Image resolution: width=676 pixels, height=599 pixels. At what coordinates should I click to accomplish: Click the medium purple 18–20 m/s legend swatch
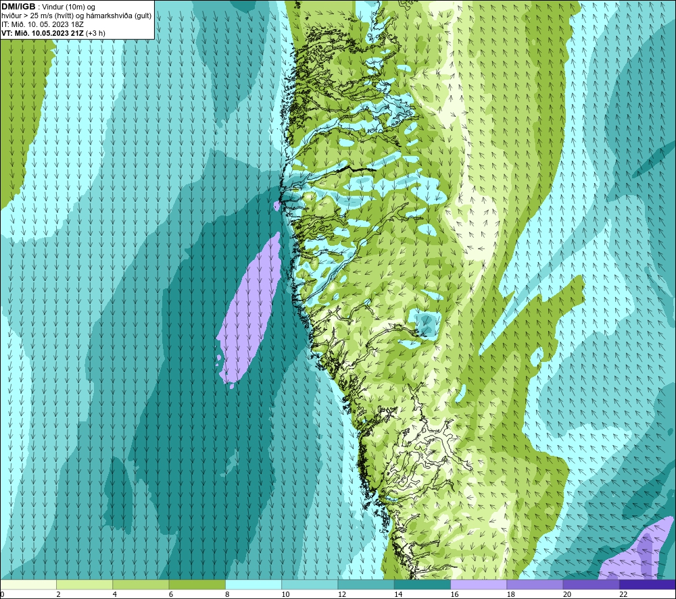tap(535, 584)
